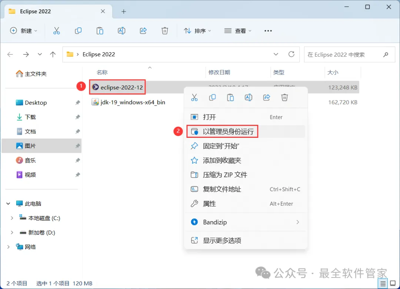Click the pin icon next to Desktop
This screenshot has height=289, width=400.
point(77,103)
